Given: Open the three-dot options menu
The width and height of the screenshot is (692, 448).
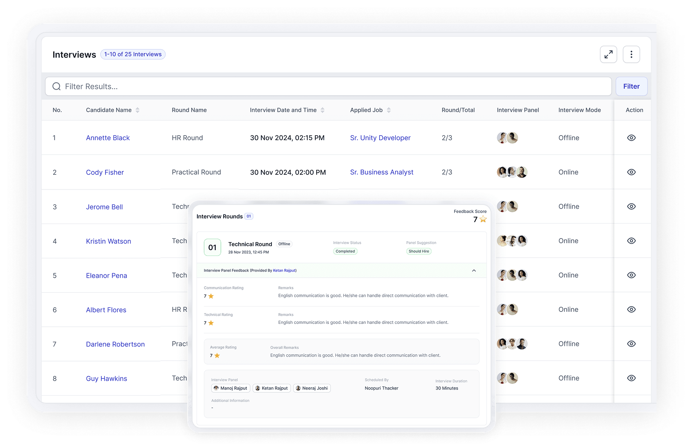Looking at the screenshot, I should click(631, 54).
